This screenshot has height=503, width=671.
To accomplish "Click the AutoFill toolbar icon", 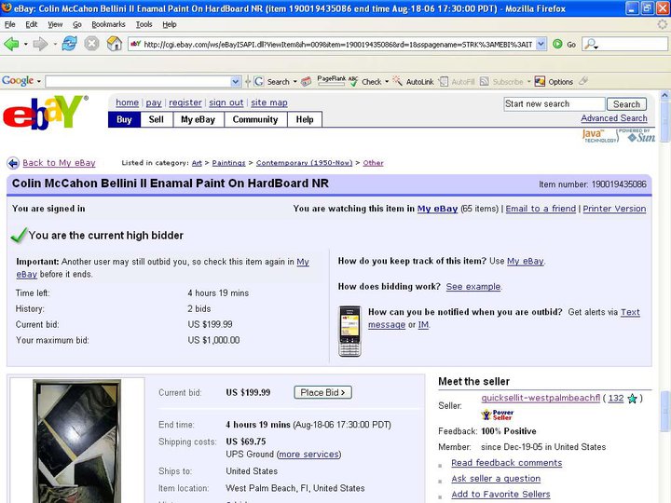I will tap(444, 81).
